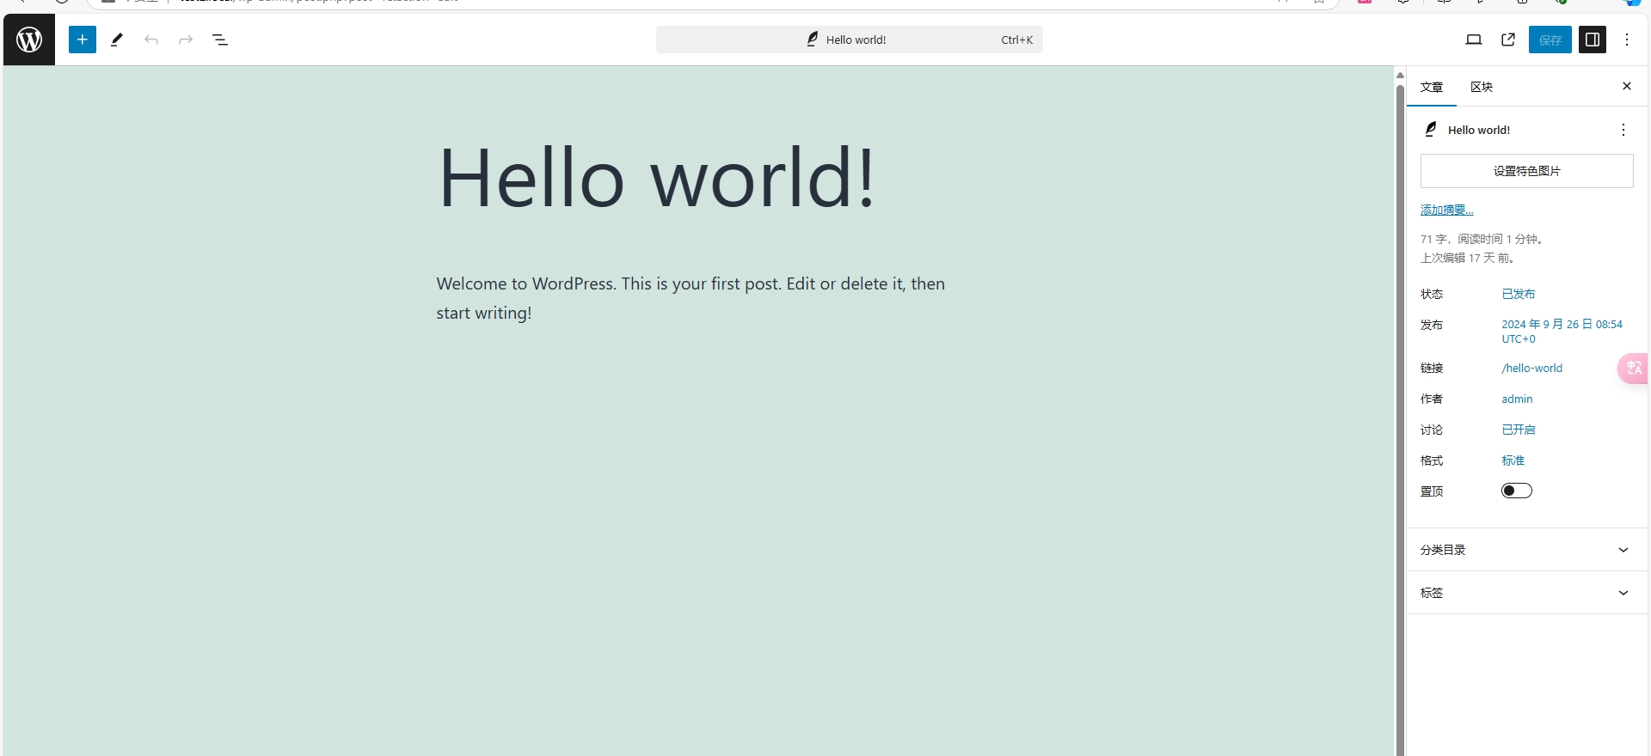Close the settings sidebar with X
Image resolution: width=1651 pixels, height=756 pixels.
coord(1627,86)
